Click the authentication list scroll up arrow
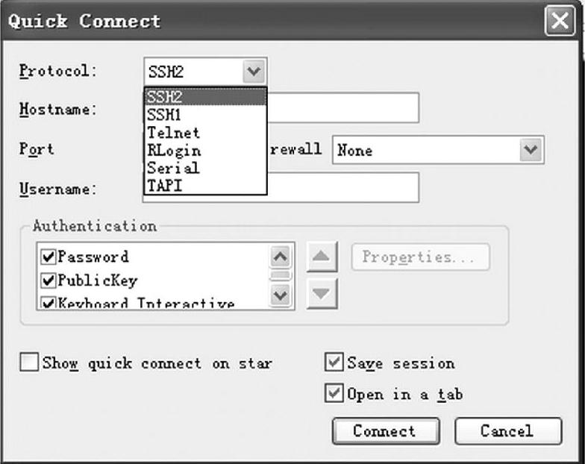The height and width of the screenshot is (464, 585). point(281,257)
